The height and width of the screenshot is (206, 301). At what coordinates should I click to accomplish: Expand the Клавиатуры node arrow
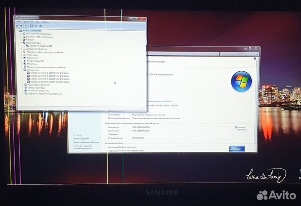[x=21, y=55]
